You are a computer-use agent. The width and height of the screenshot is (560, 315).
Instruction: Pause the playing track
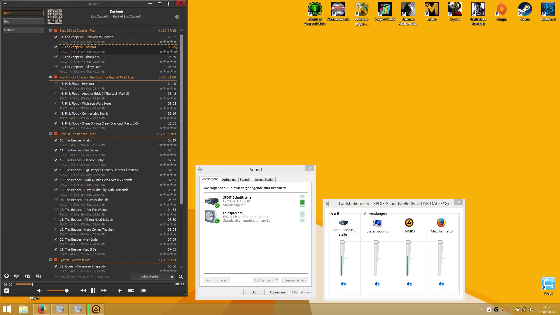tap(93, 290)
